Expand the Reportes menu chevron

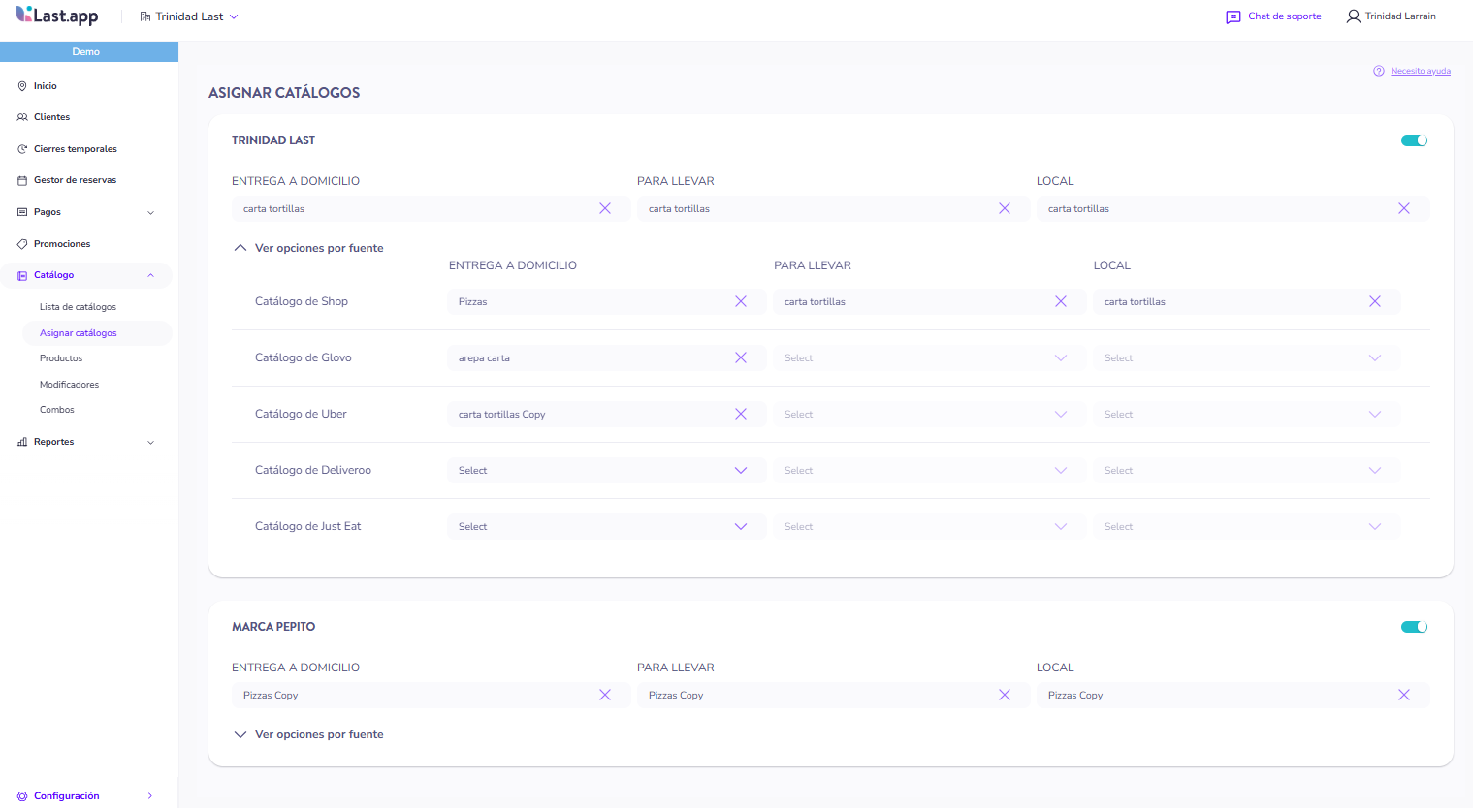150,442
